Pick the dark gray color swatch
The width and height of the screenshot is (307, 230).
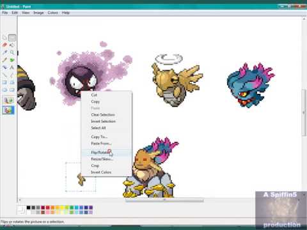point(33,208)
